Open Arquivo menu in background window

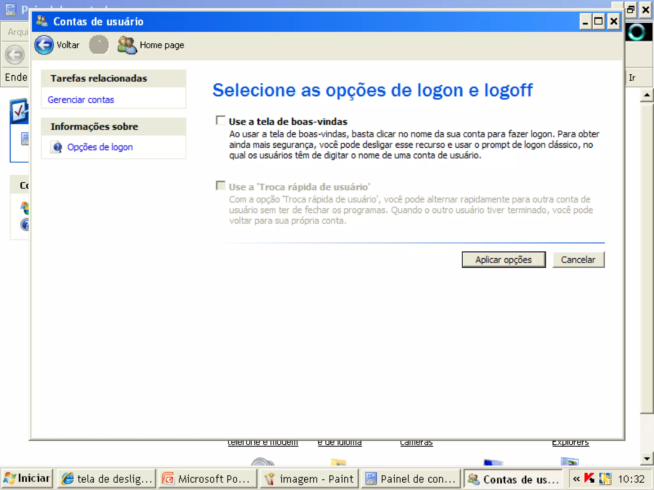[18, 32]
